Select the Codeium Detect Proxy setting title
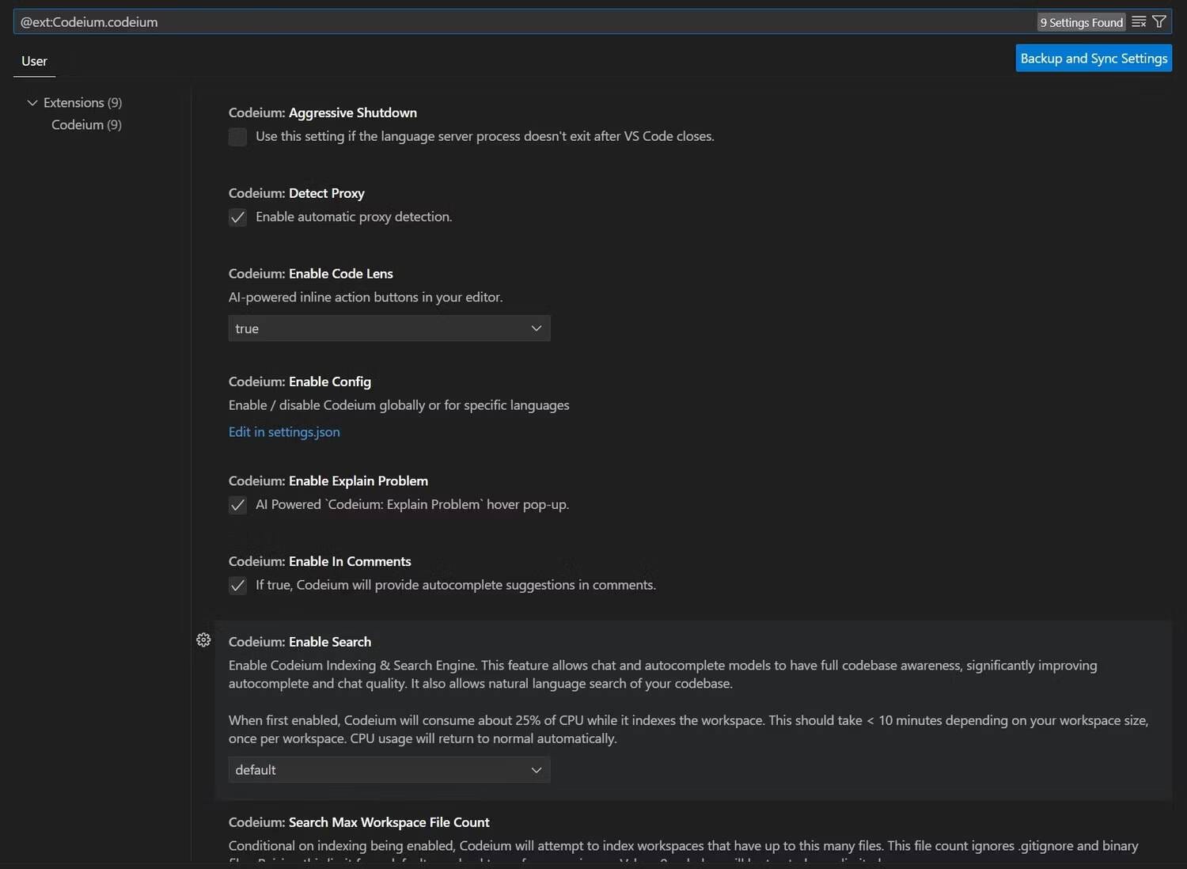 click(296, 193)
